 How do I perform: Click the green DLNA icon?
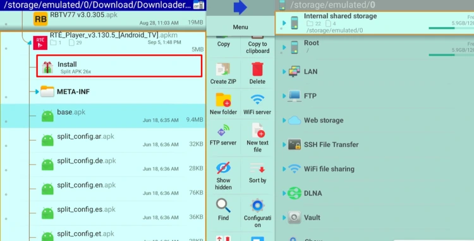295,193
